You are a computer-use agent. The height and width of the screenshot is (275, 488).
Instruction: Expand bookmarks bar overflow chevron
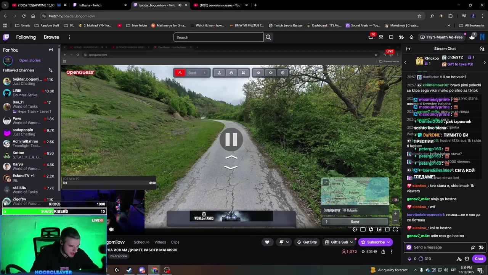pos(448,26)
